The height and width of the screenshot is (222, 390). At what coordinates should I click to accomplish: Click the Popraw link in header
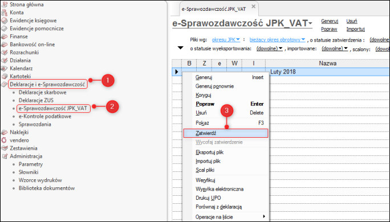tap(329, 29)
